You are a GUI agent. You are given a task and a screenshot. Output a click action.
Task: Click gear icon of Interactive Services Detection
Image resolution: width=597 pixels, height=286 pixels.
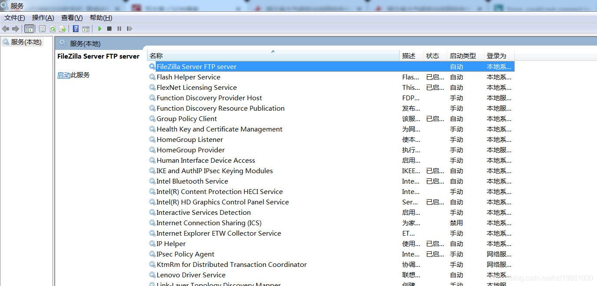tap(152, 212)
